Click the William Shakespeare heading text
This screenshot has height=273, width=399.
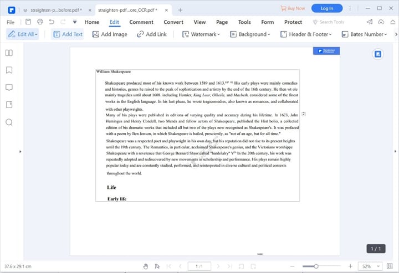[x=114, y=71]
